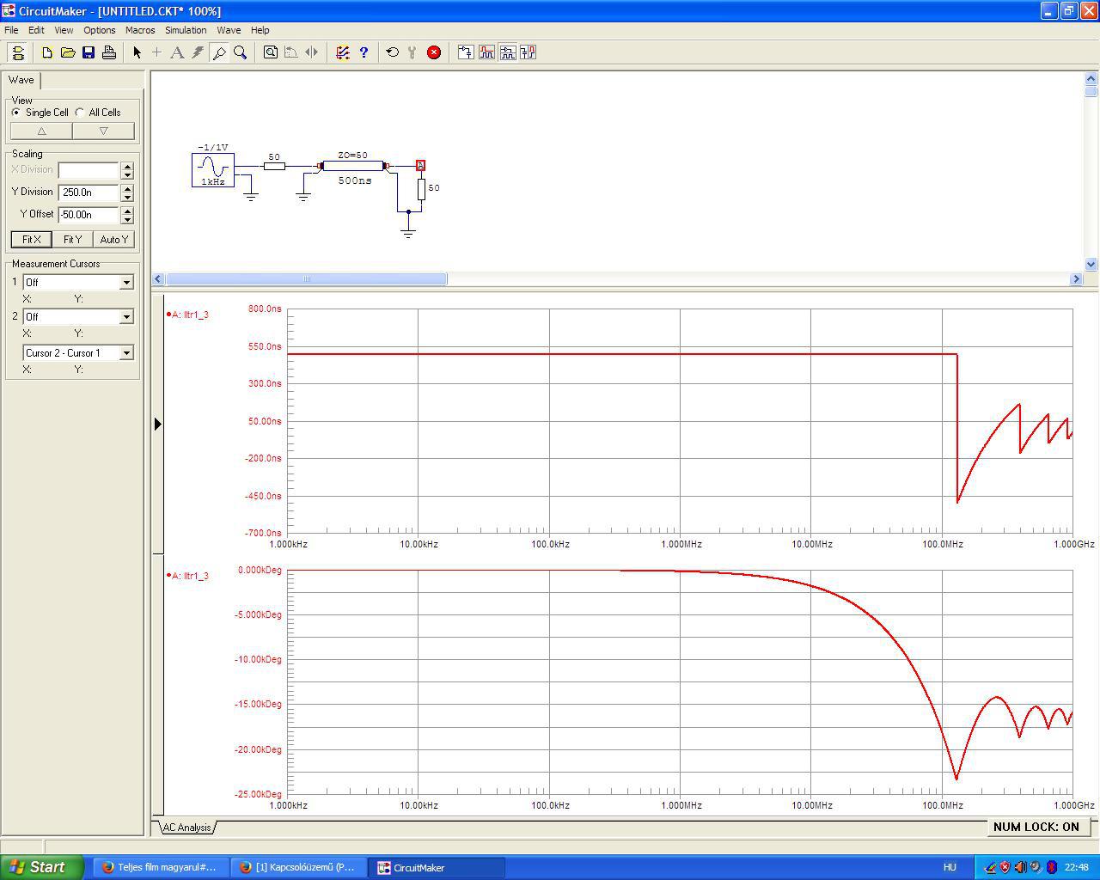Click the blue question mark help icon
This screenshot has height=880, width=1100.
pos(364,52)
